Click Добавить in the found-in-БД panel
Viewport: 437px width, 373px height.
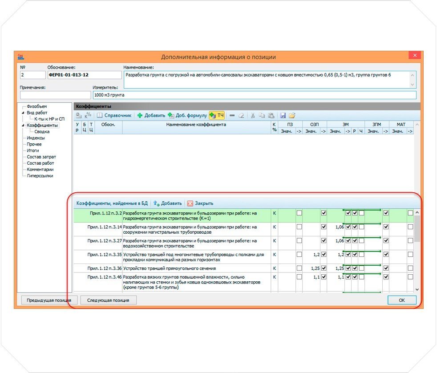(168, 203)
